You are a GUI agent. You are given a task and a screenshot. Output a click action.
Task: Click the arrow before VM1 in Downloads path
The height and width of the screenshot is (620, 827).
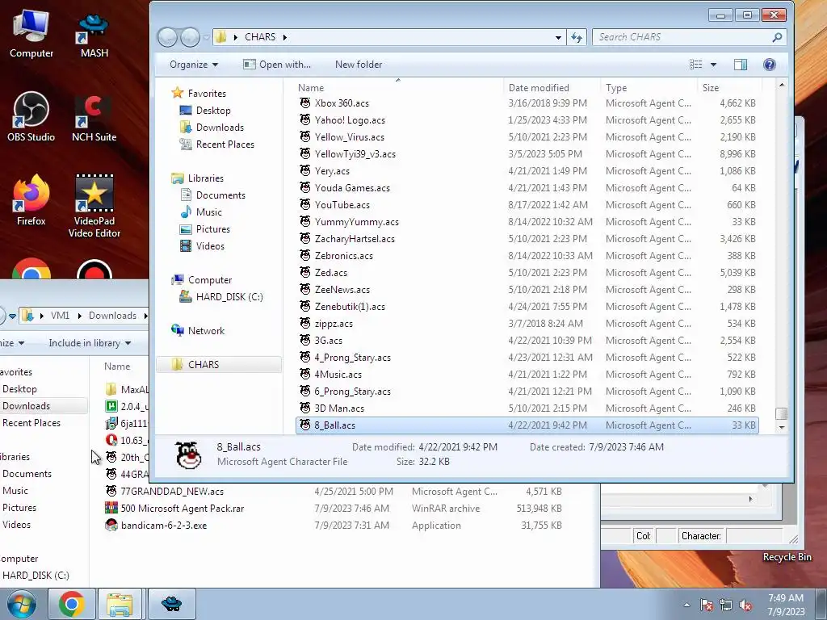coord(42,316)
